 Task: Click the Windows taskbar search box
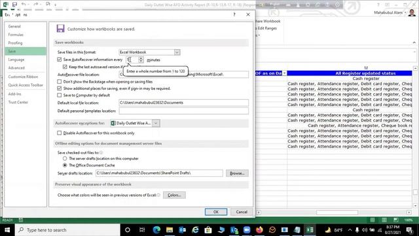tap(67, 230)
